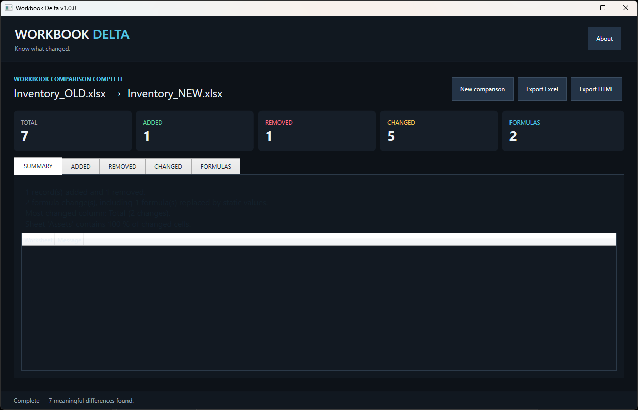Click the Inventory_OLD.xlsx file name
The width and height of the screenshot is (638, 410).
click(59, 94)
